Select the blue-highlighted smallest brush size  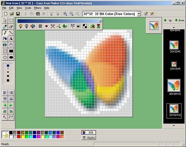[x=8, y=65]
